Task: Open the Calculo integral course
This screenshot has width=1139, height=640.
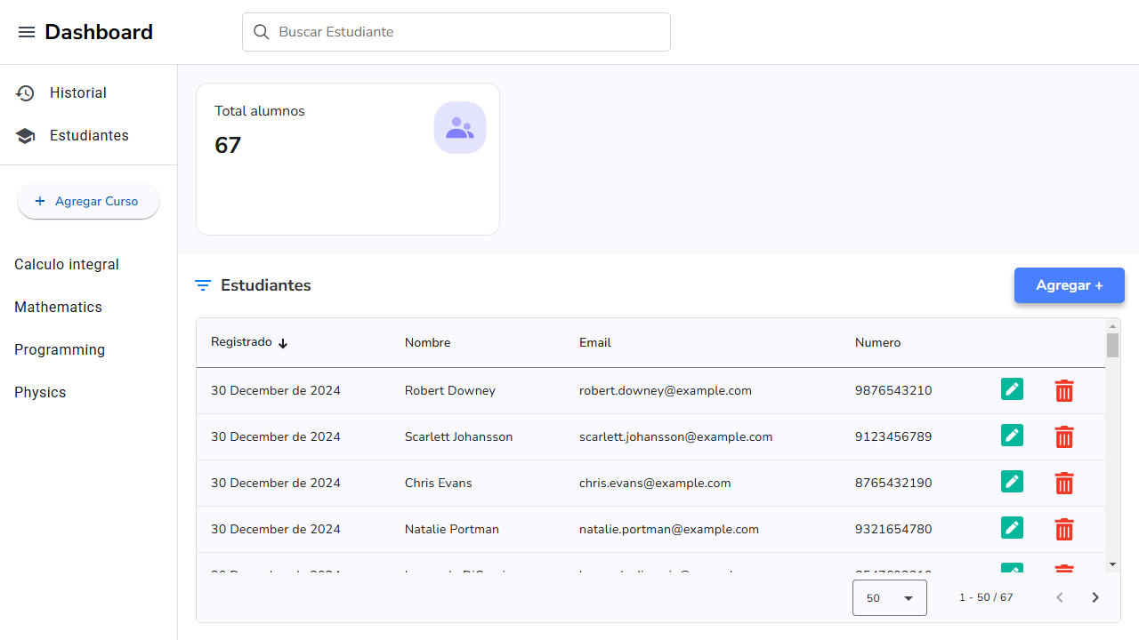Action: coord(67,265)
